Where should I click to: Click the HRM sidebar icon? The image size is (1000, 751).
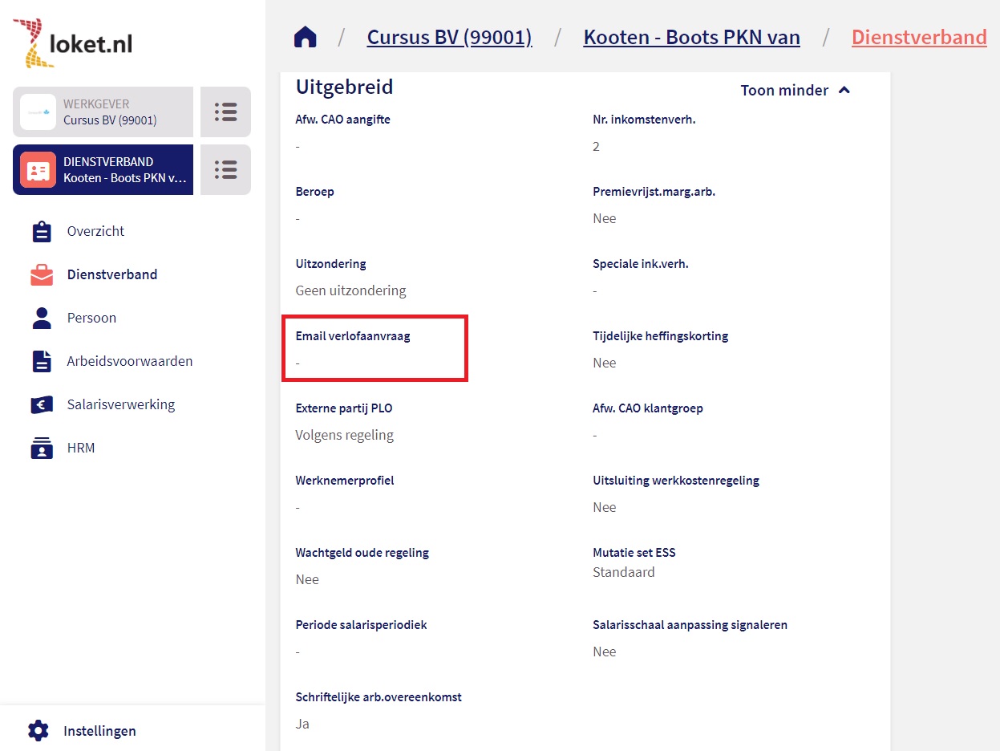click(41, 448)
